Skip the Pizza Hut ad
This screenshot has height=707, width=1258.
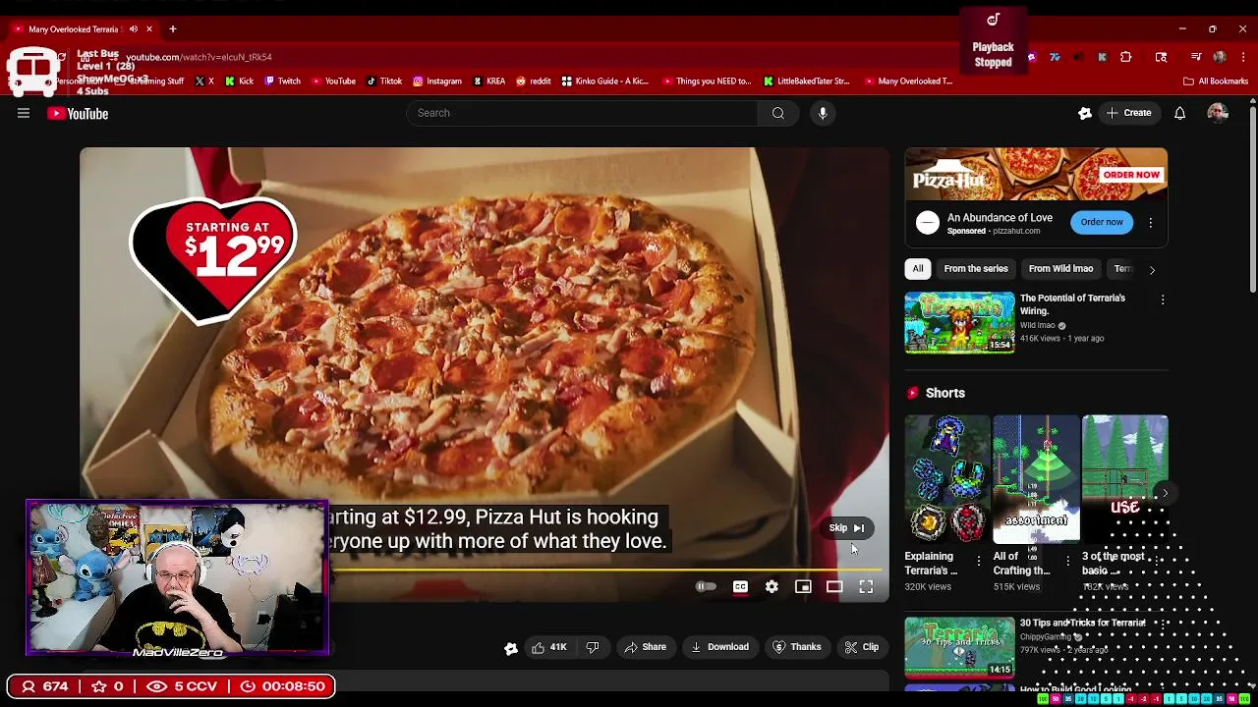846,528
